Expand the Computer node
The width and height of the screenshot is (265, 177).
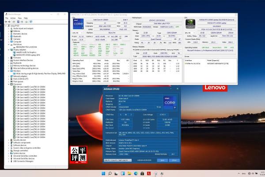(9, 42)
